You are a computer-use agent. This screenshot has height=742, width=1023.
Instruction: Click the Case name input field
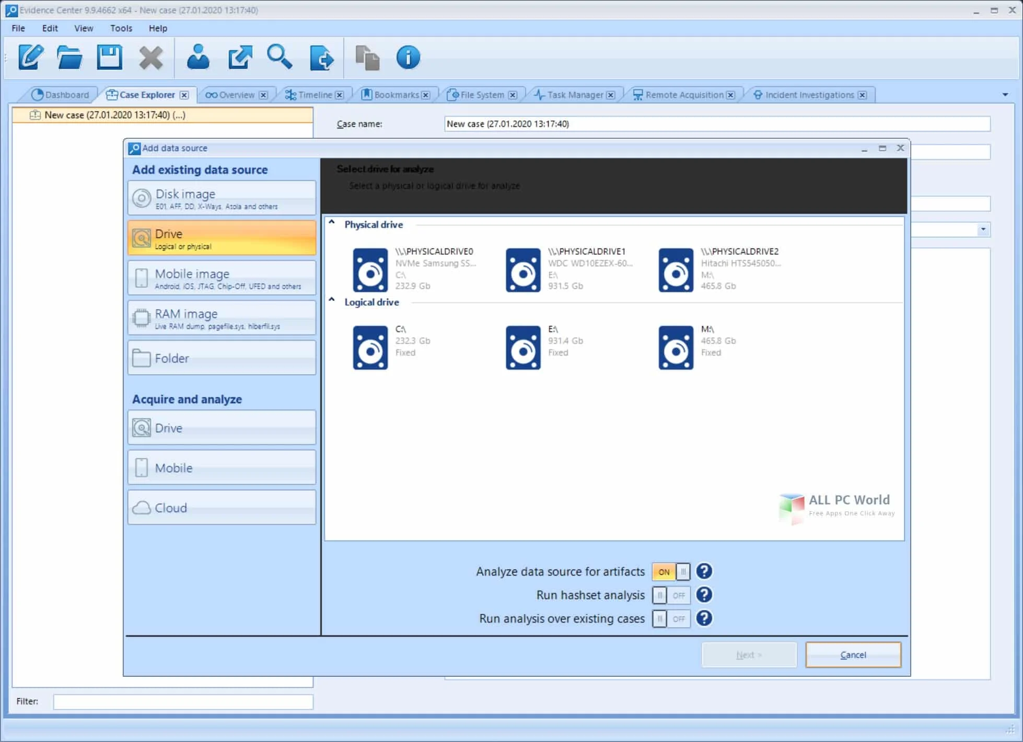(x=717, y=124)
